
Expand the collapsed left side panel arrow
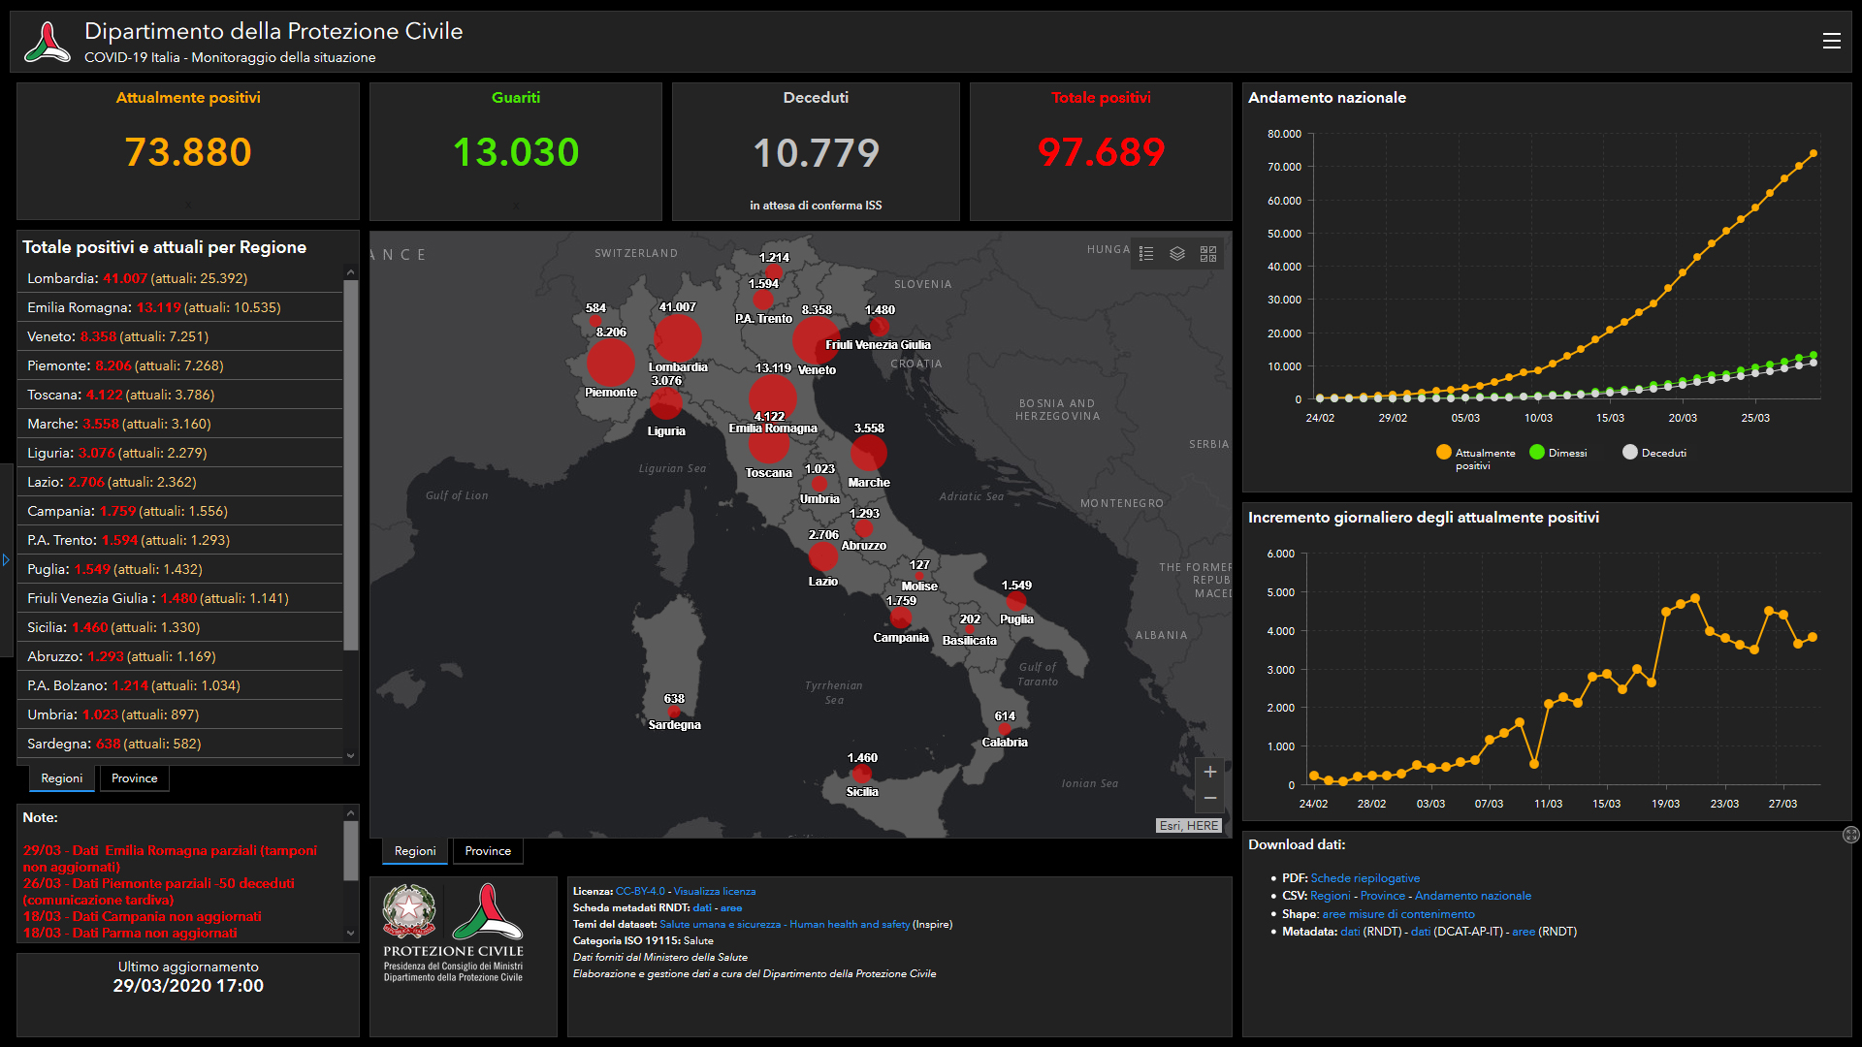[x=6, y=560]
